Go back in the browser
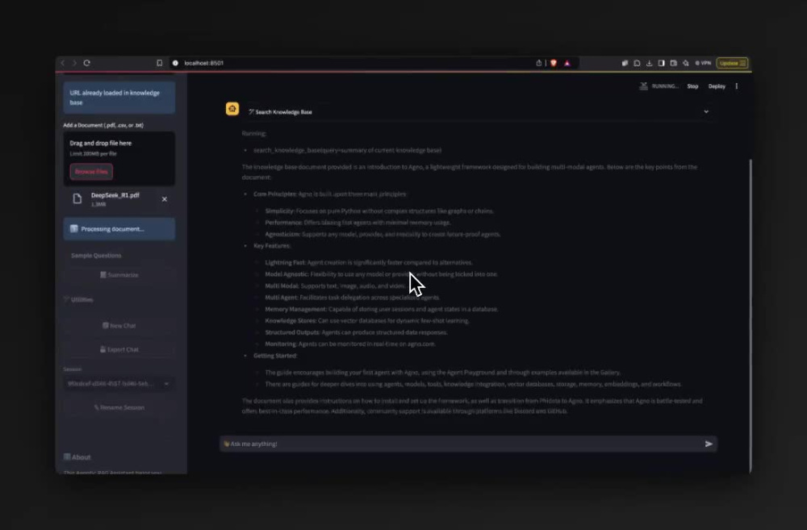The width and height of the screenshot is (807, 530). (x=63, y=63)
